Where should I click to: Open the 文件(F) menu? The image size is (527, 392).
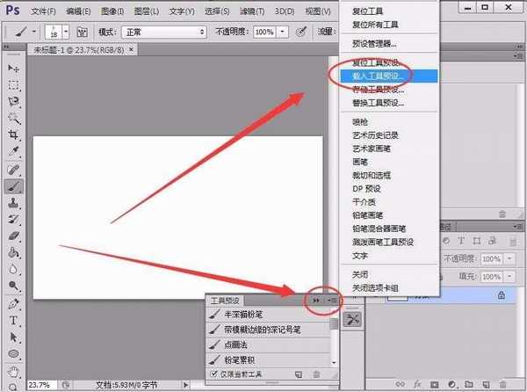pos(42,11)
